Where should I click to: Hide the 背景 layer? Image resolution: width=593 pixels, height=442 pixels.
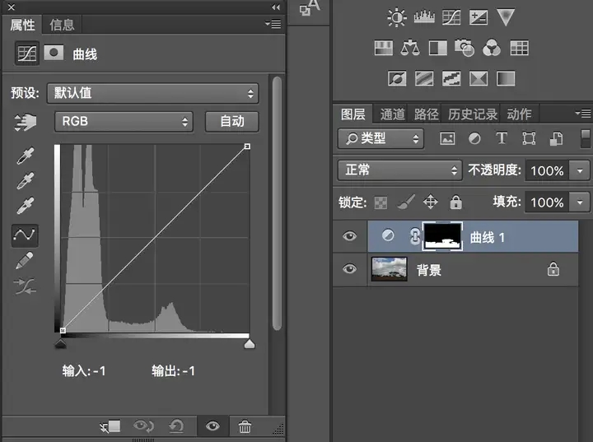pos(349,269)
